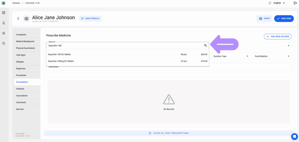Open the Physical Examination section

point(26,48)
